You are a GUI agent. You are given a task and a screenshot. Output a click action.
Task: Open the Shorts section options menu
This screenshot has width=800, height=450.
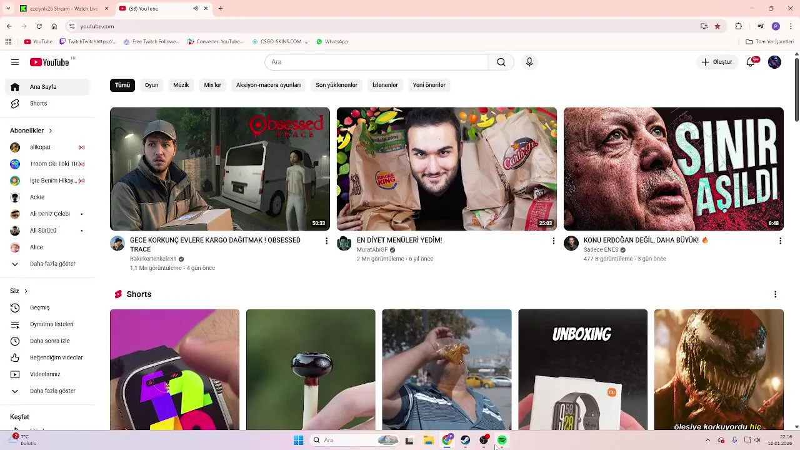pyautogui.click(x=775, y=294)
